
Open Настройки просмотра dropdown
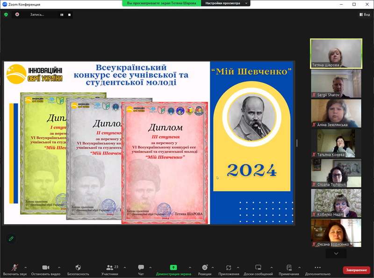pyautogui.click(x=226, y=3)
